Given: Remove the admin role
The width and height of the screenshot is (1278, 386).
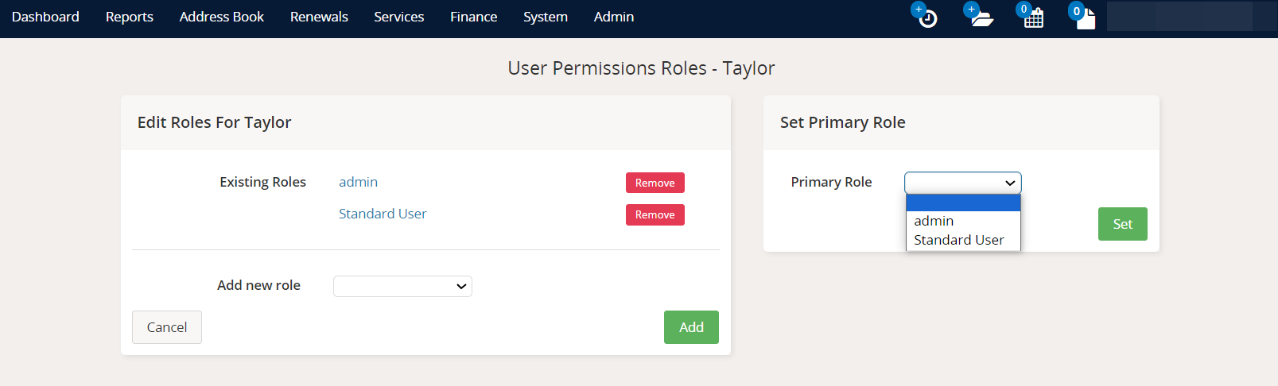Looking at the screenshot, I should 655,183.
